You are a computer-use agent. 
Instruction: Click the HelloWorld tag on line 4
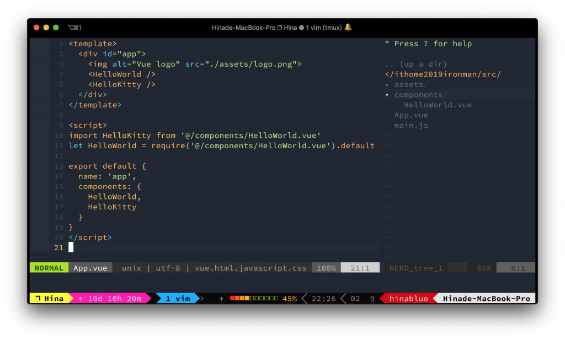tap(122, 74)
